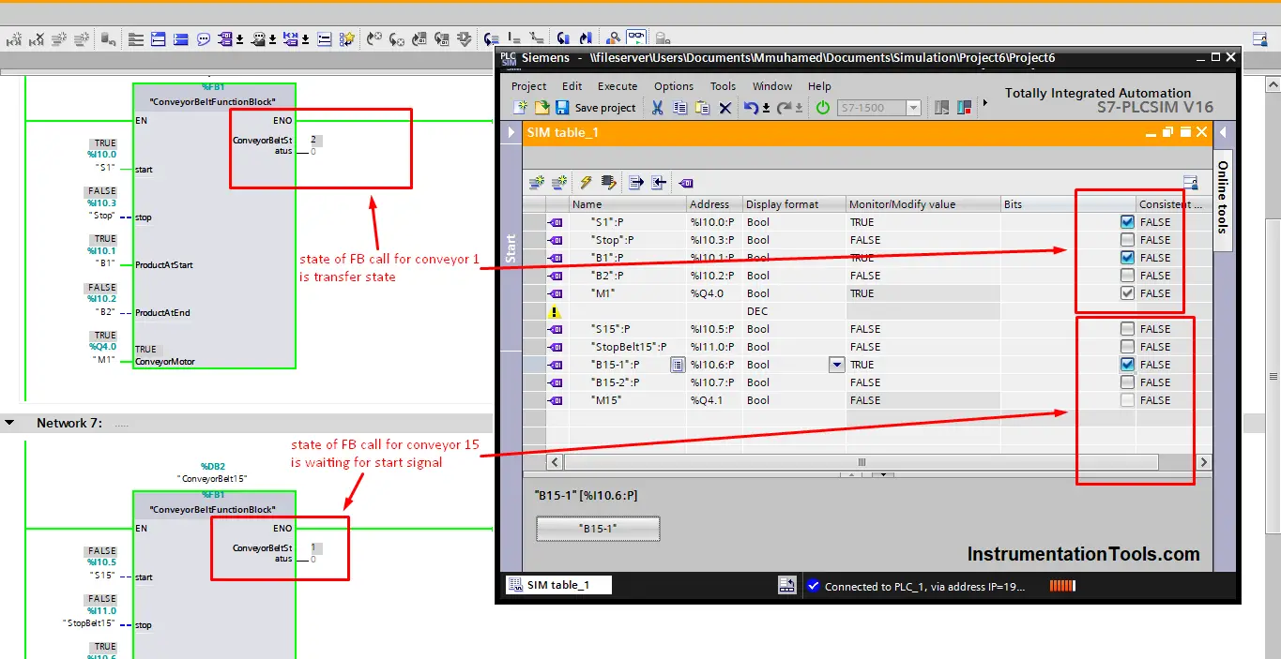Click Monitoring on/off glasses icon in TIA toolbar
Viewport: 1281px width, 659px height.
pos(637,38)
